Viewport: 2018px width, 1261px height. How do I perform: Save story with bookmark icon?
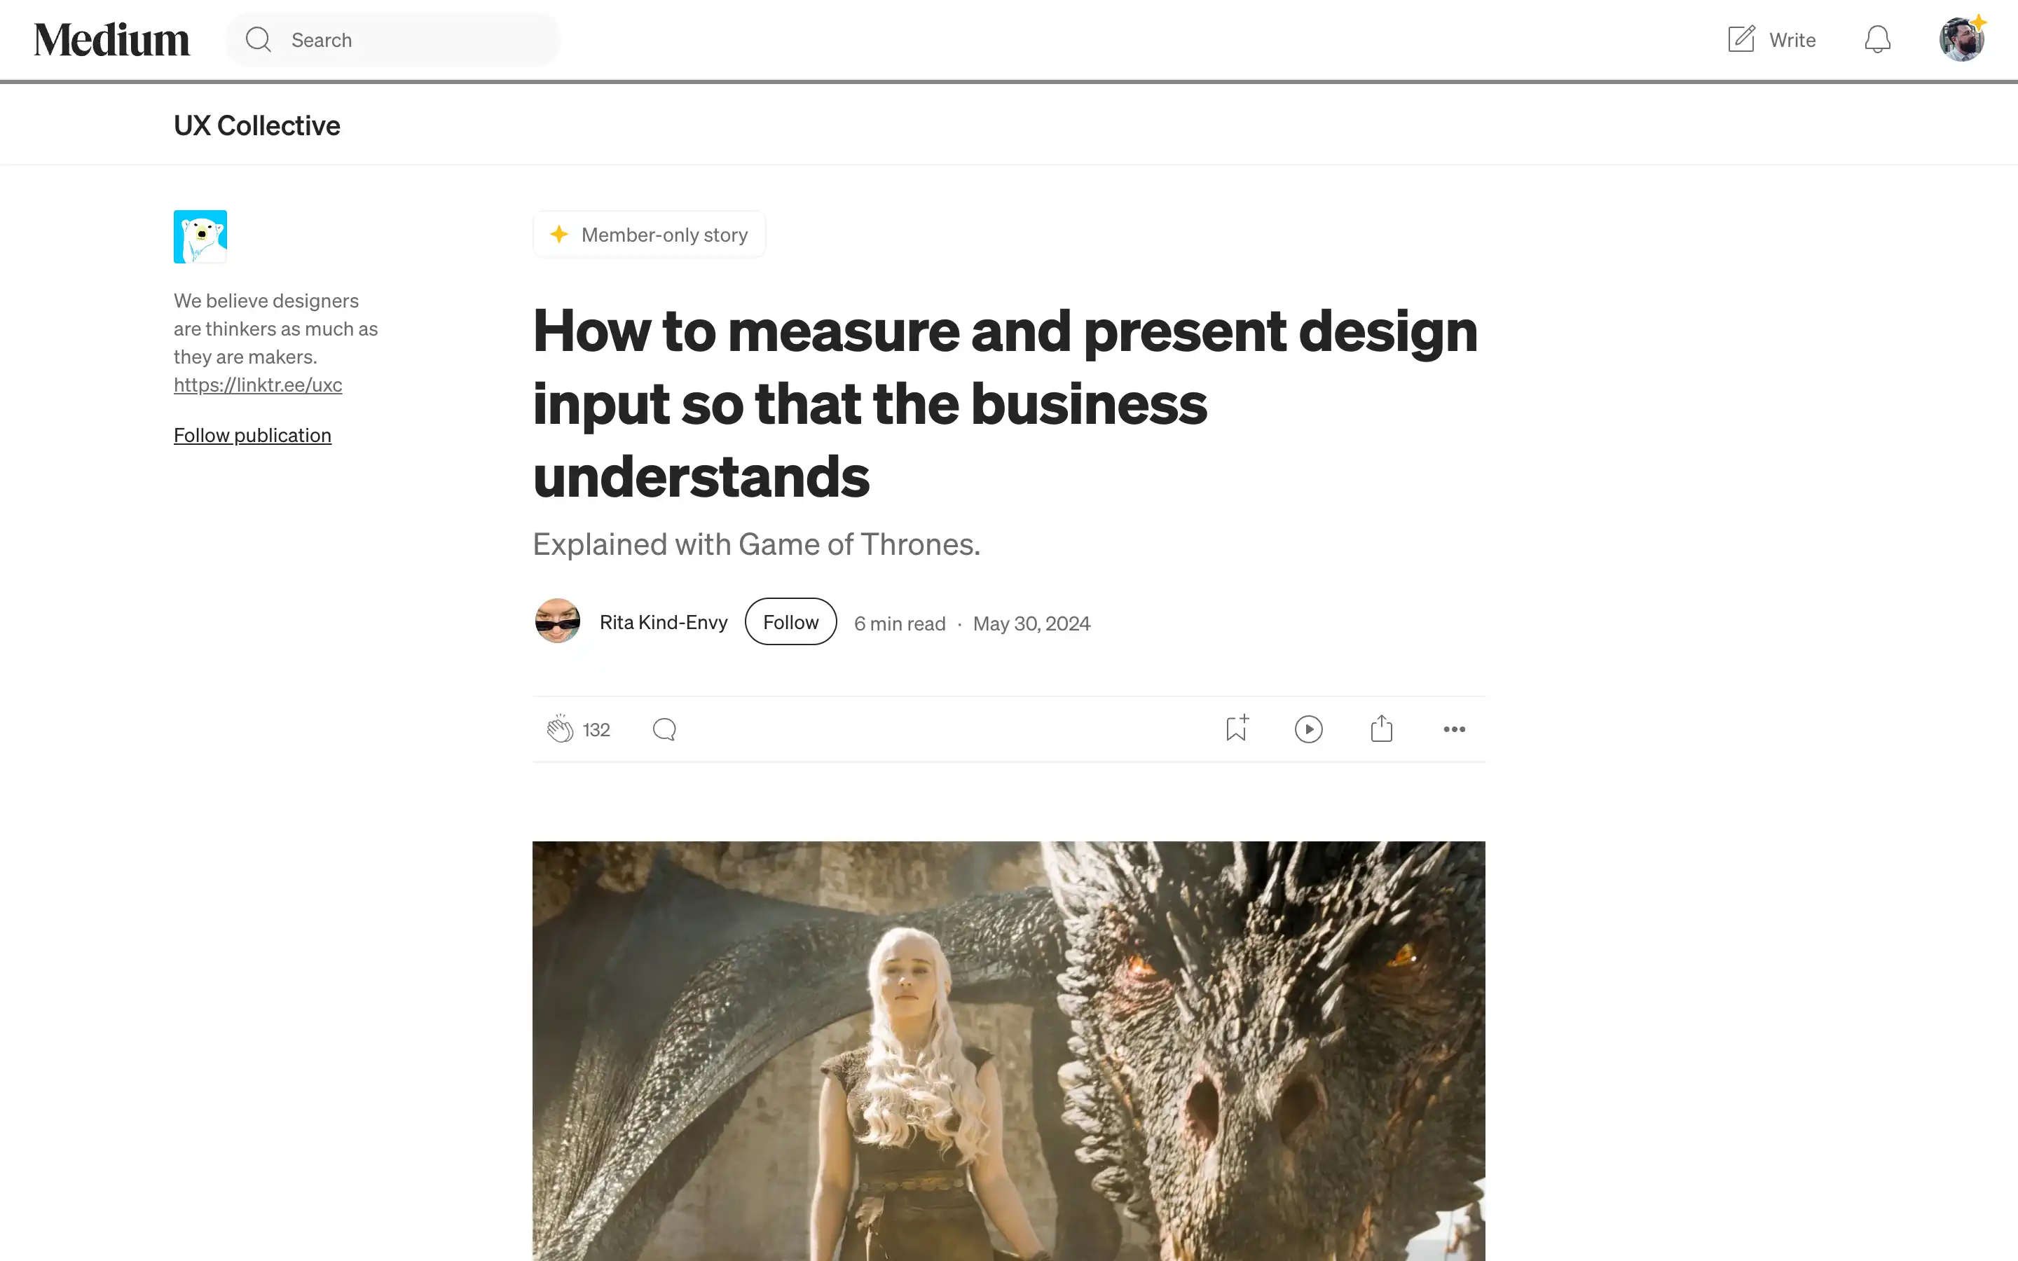tap(1237, 728)
